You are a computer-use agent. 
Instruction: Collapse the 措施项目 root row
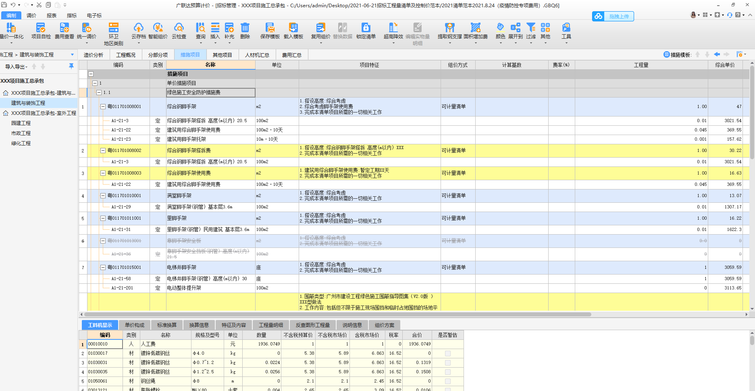point(91,74)
